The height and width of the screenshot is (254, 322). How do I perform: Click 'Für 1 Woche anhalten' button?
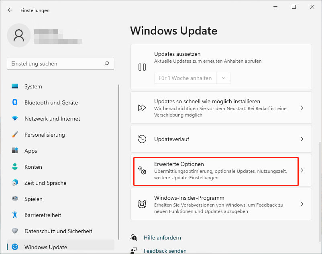tap(185, 78)
